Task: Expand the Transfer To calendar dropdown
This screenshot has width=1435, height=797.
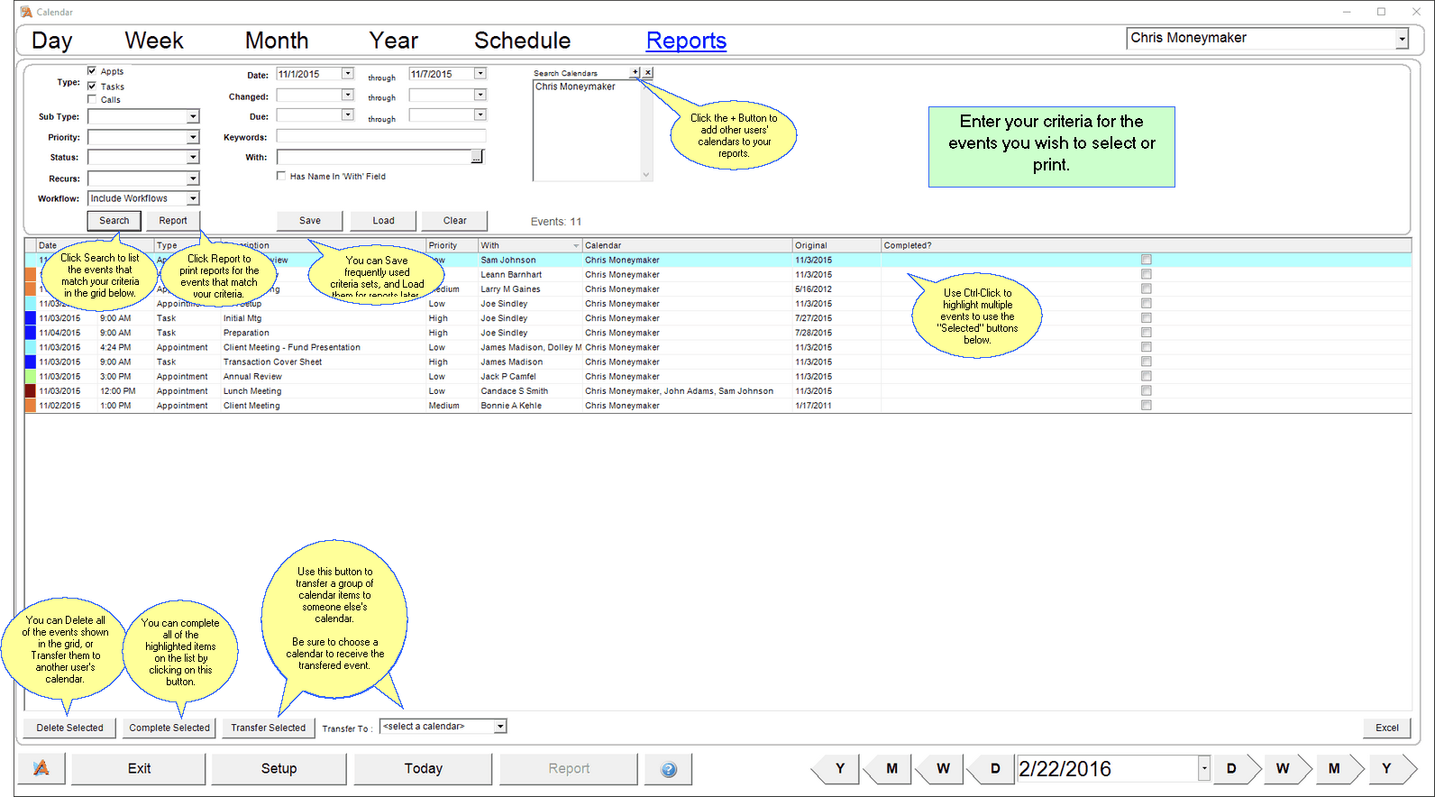Action: point(500,727)
